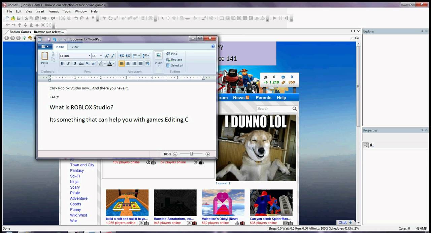431x233 pixels.
Task: Toggle Underline formatting in WordPad
Action: [x=75, y=63]
